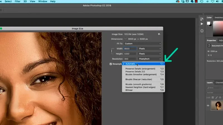Expand the Dimensions units chevron
This screenshot has height=125, width=223.
(x=125, y=39)
